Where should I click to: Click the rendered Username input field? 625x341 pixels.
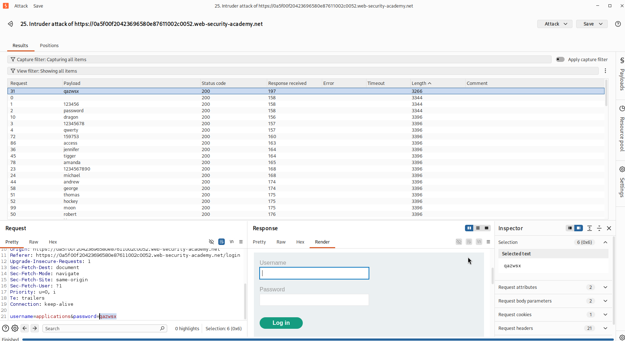(x=314, y=273)
